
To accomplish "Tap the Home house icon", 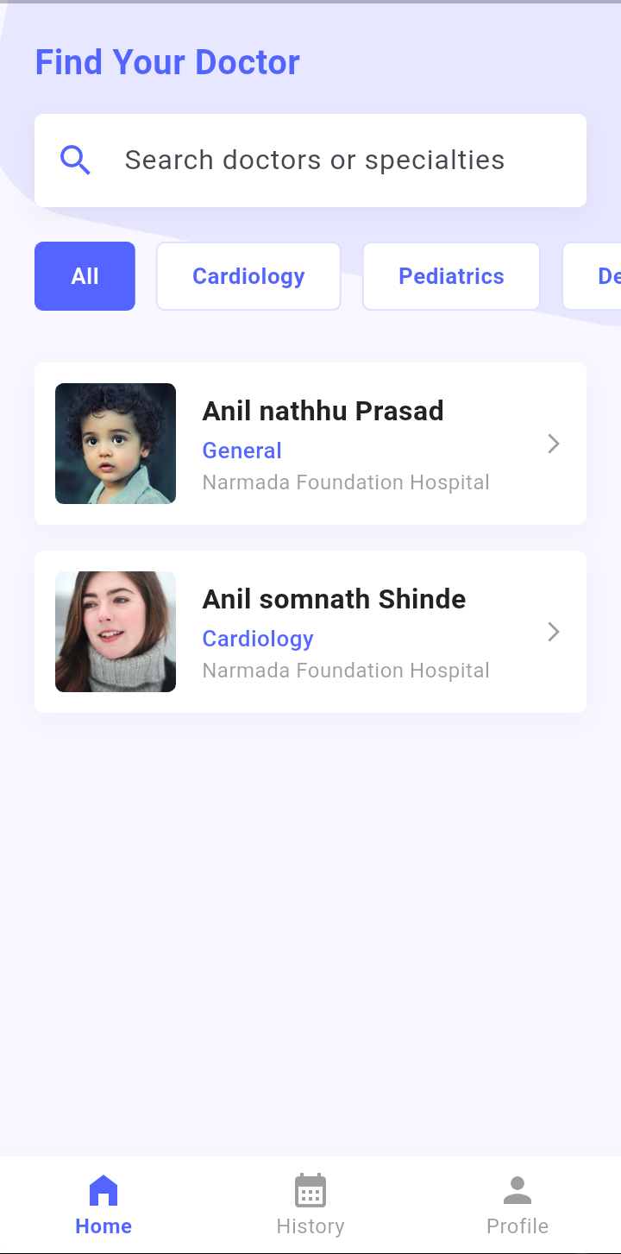I will point(103,1191).
